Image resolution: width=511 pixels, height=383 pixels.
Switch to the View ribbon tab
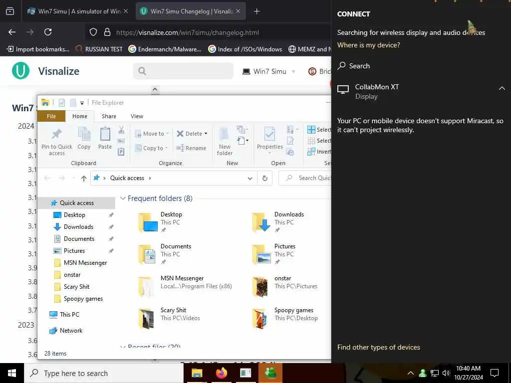click(x=137, y=116)
